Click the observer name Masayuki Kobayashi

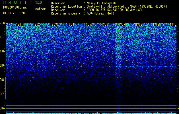[102, 3]
